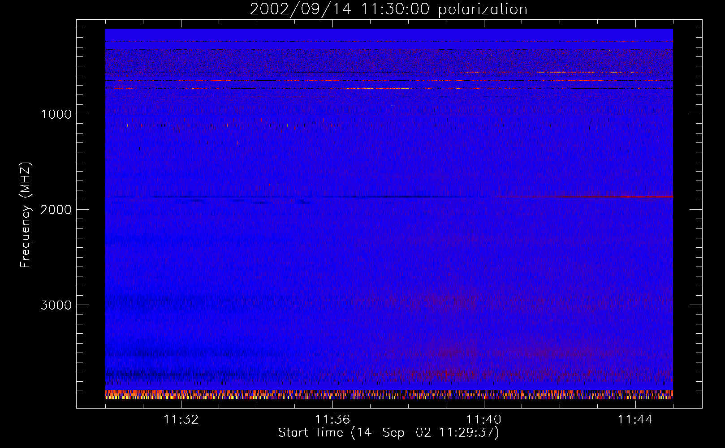Click the '1000' frequency tick label
The width and height of the screenshot is (725, 448).
pyautogui.click(x=56, y=114)
